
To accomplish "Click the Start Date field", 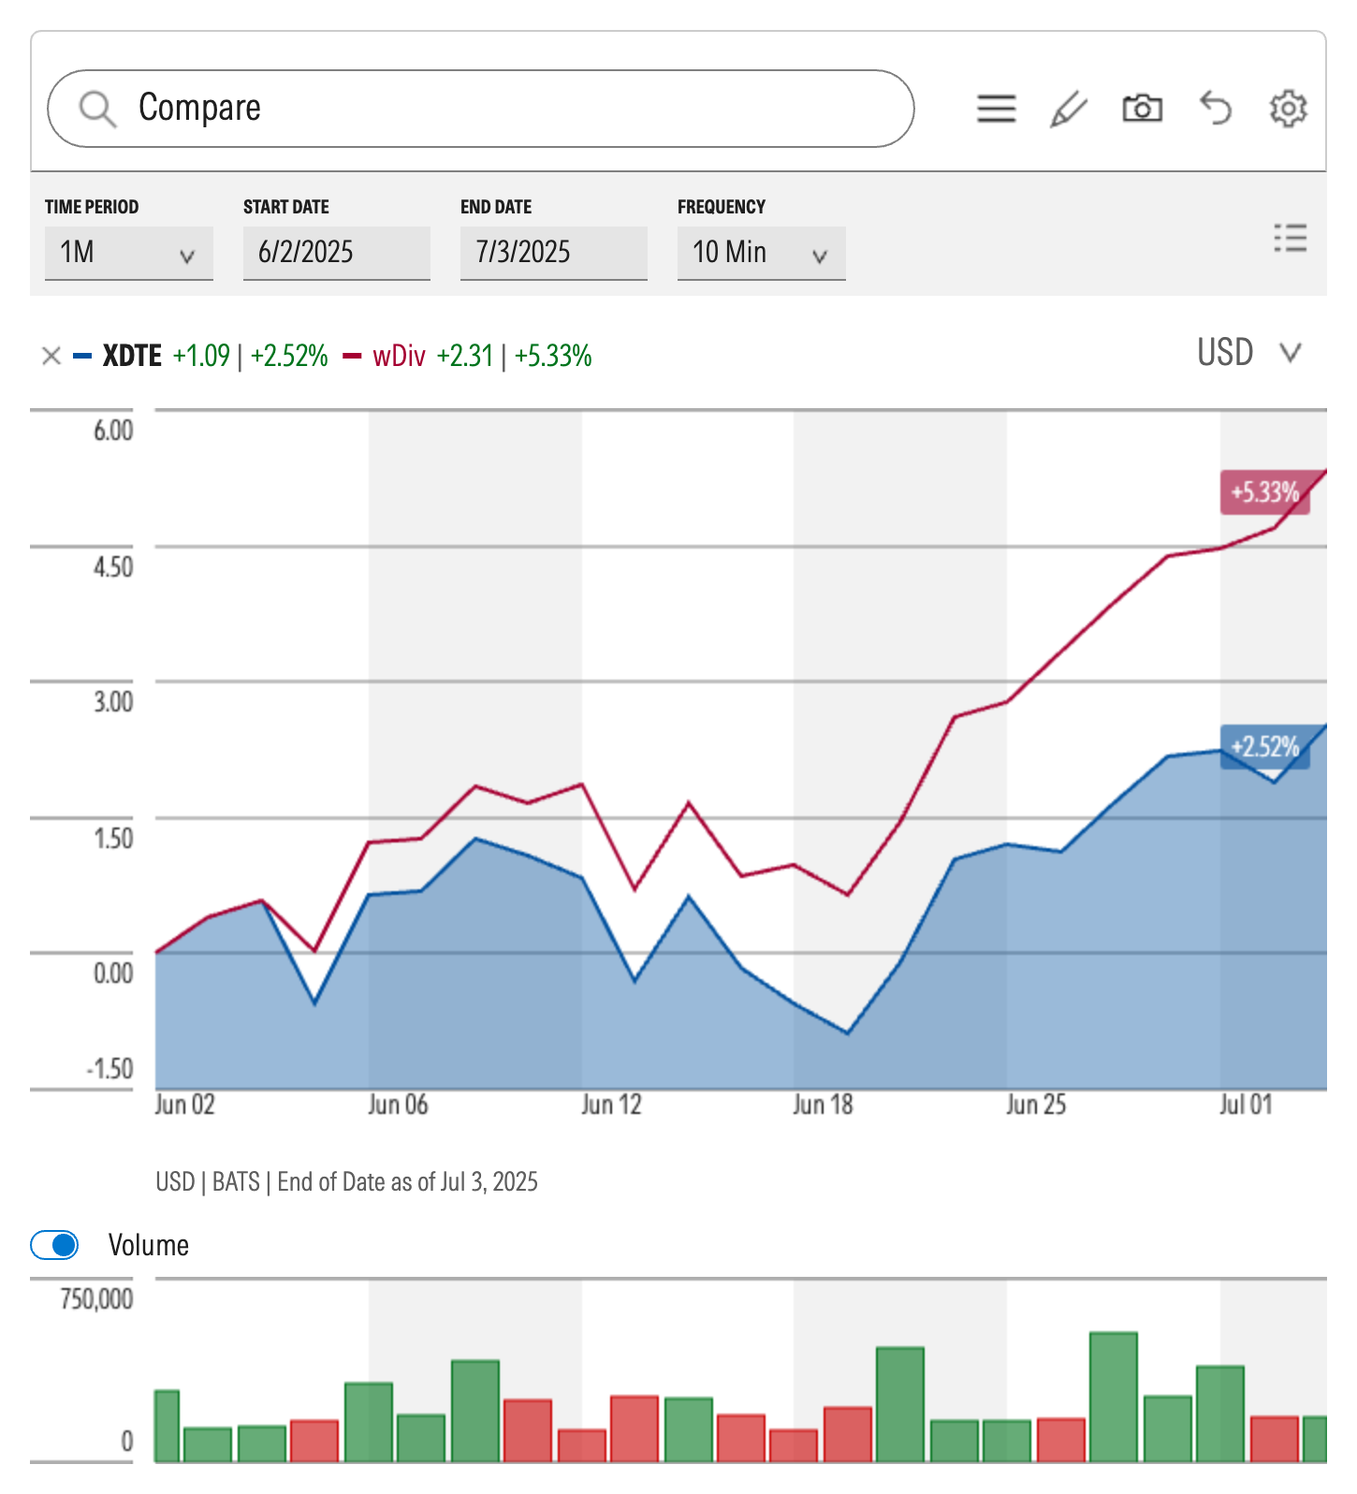I will (x=336, y=253).
